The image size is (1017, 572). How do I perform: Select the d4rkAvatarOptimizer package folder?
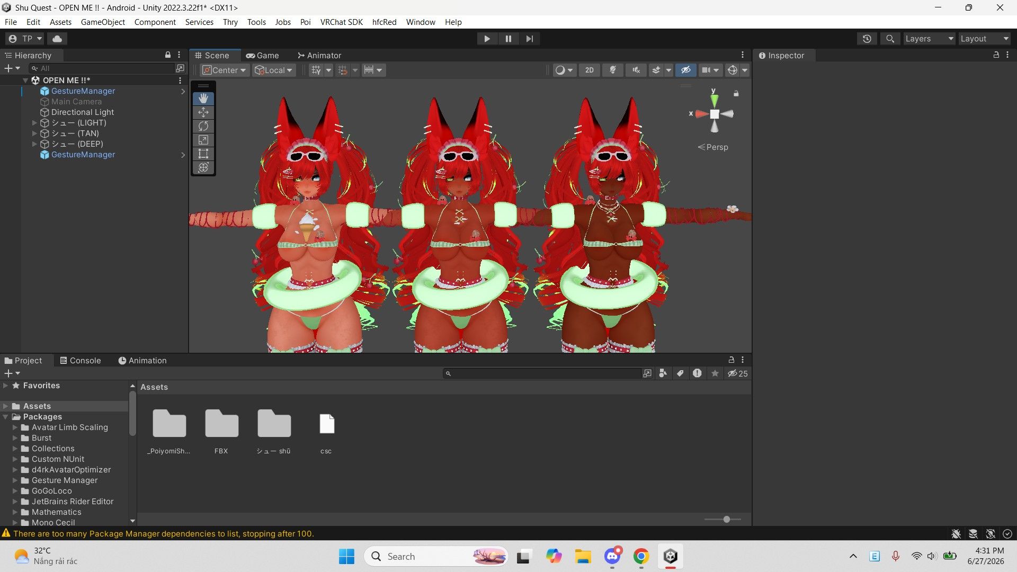click(x=71, y=470)
